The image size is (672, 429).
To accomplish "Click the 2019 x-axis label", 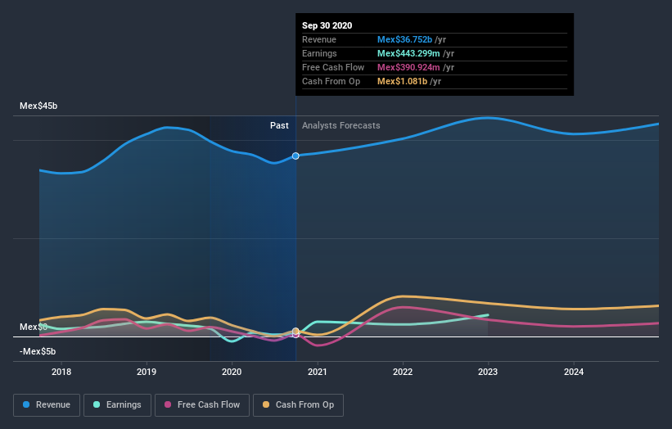I will (x=147, y=372).
